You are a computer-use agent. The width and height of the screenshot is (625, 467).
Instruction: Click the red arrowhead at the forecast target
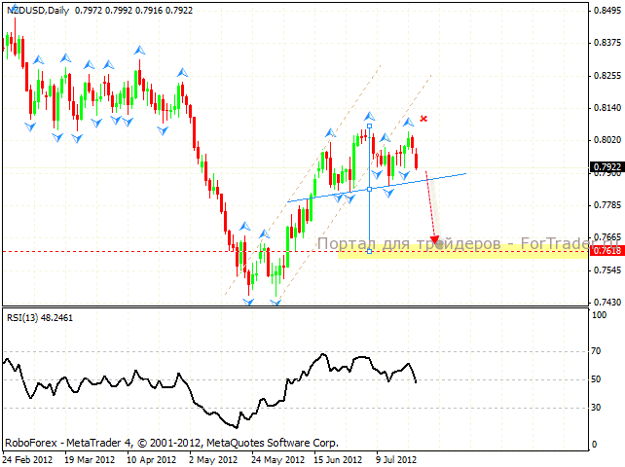pos(435,240)
